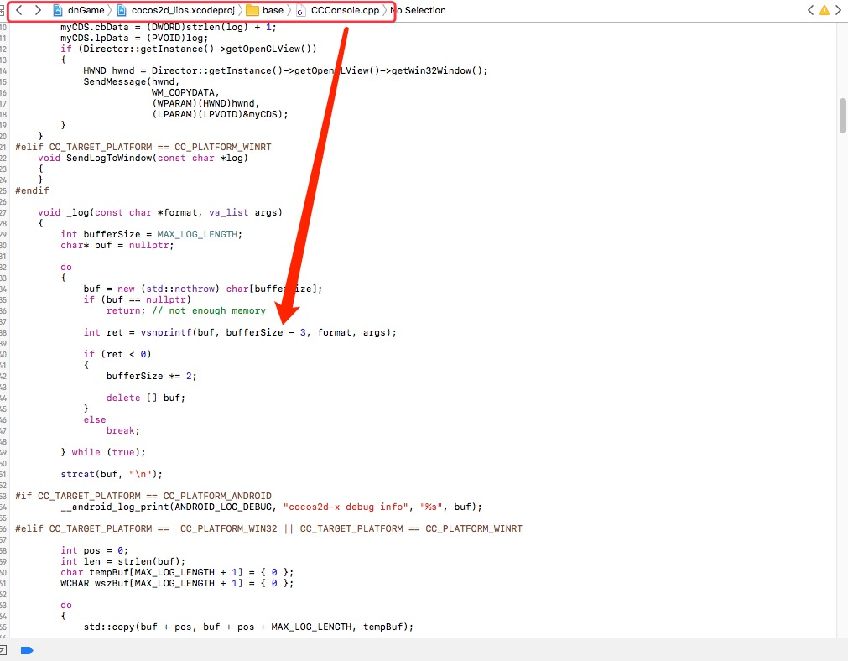Click the 'CC_PLATFORM_WIN32 ||' elif line
This screenshot has width=848, height=661.
(268, 528)
